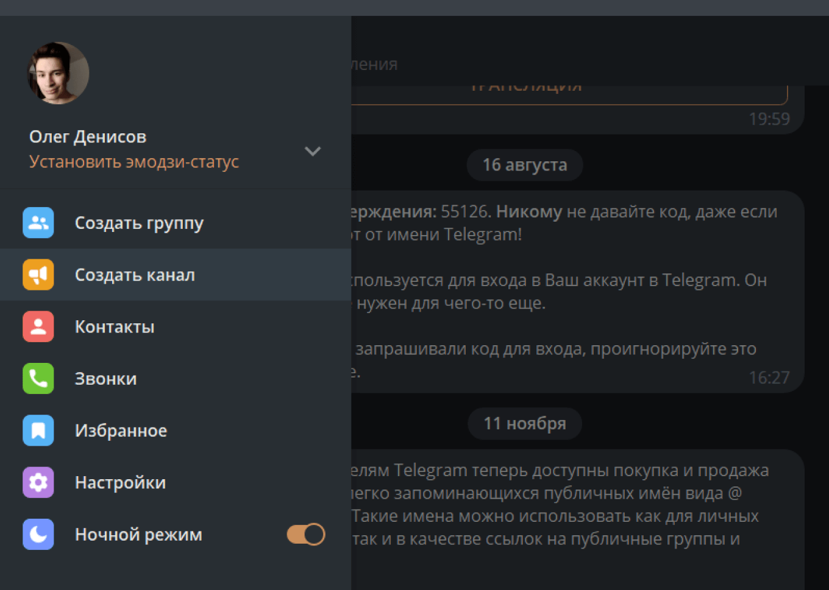Click the name Олег Денисов
The width and height of the screenshot is (829, 590).
coord(88,136)
